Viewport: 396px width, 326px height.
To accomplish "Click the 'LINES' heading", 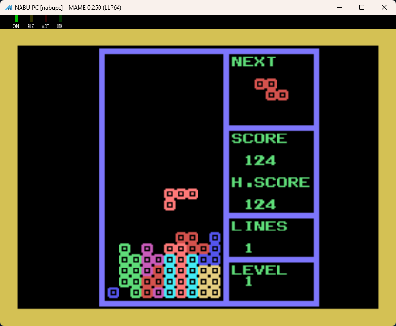I will click(x=259, y=226).
